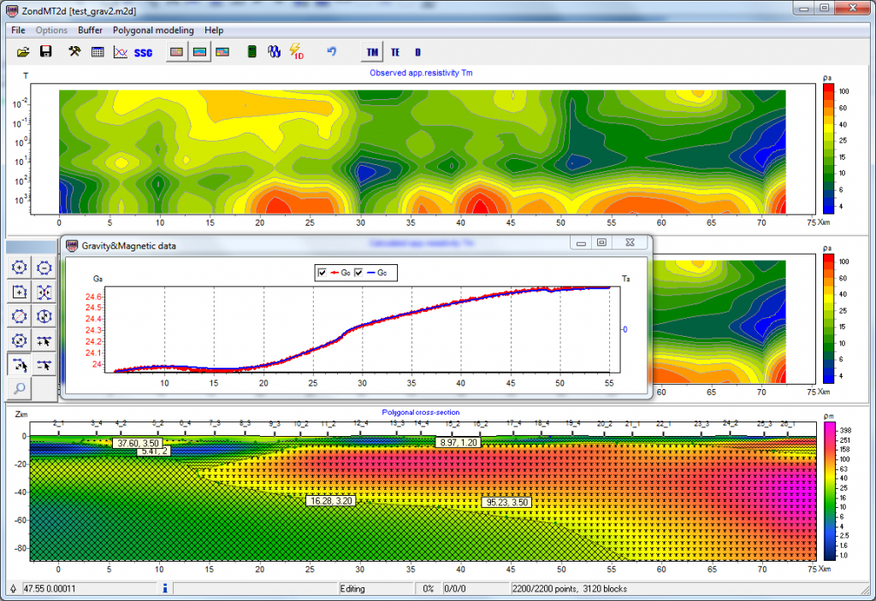Open the Polygonal modeling menu
Viewport: 876px width, 601px height.
[153, 30]
